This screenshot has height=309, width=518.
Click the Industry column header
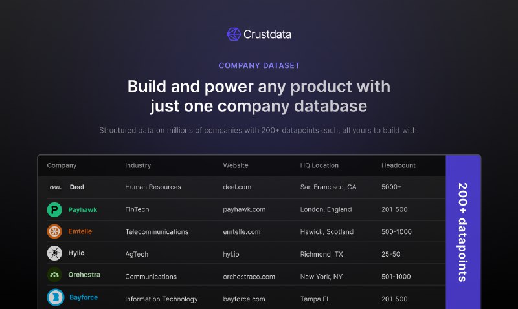pos(138,165)
